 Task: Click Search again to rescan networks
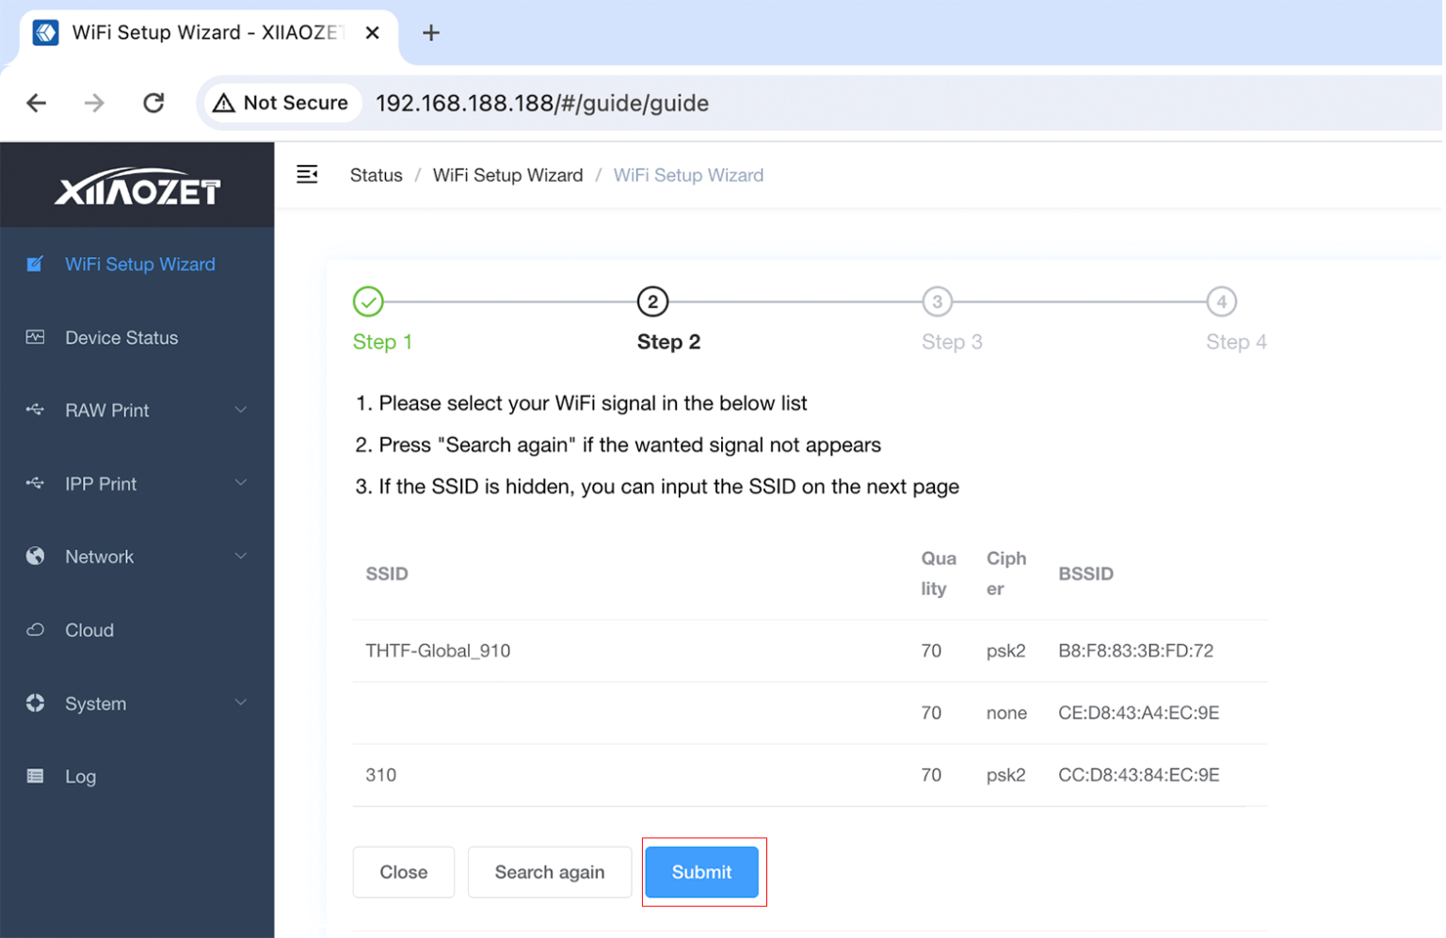(550, 872)
